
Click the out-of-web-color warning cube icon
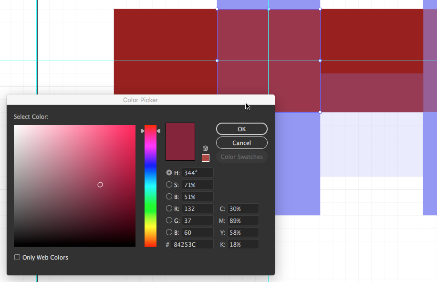tap(206, 148)
